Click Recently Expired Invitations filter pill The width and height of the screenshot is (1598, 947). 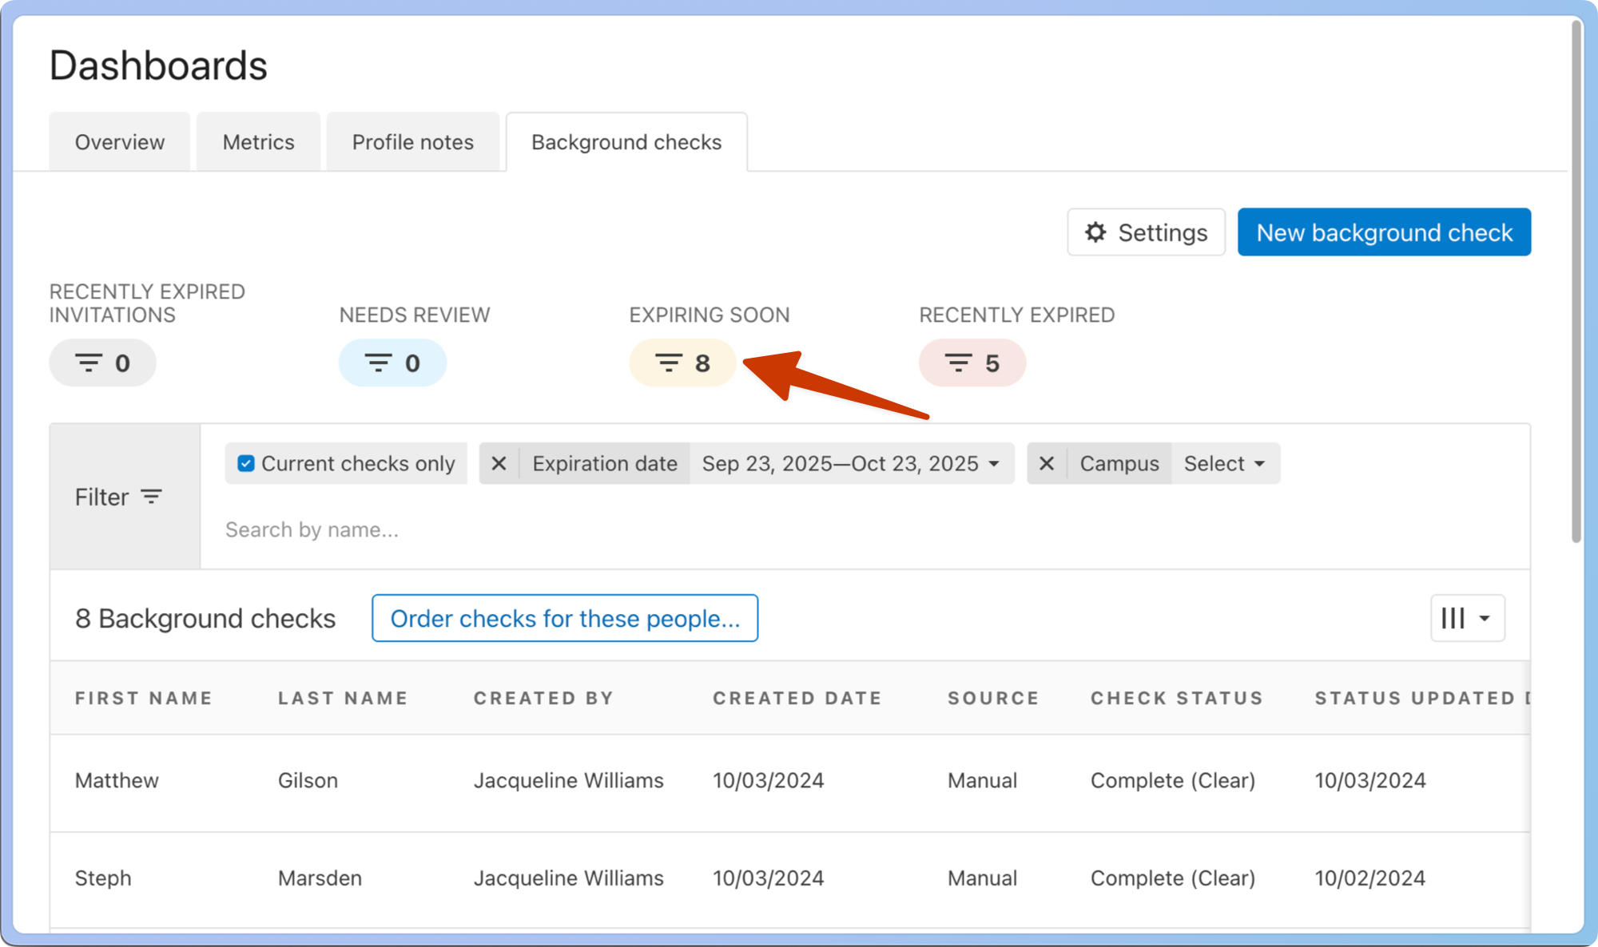click(102, 363)
